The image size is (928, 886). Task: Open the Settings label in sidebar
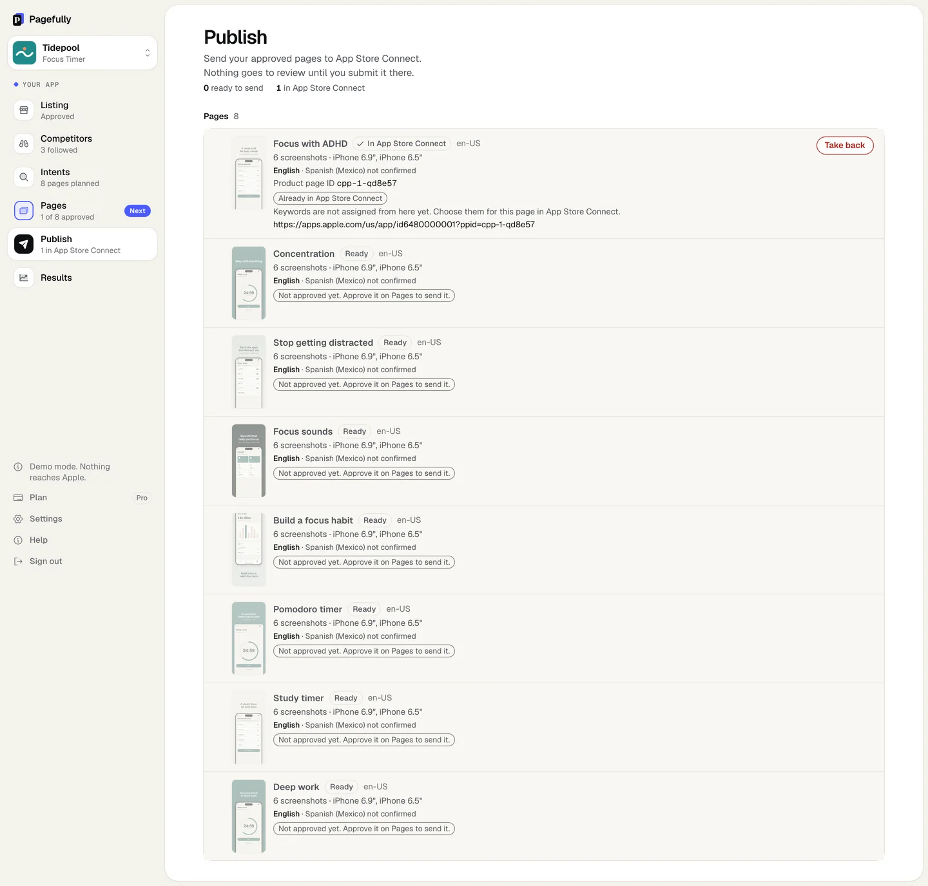[x=46, y=519]
